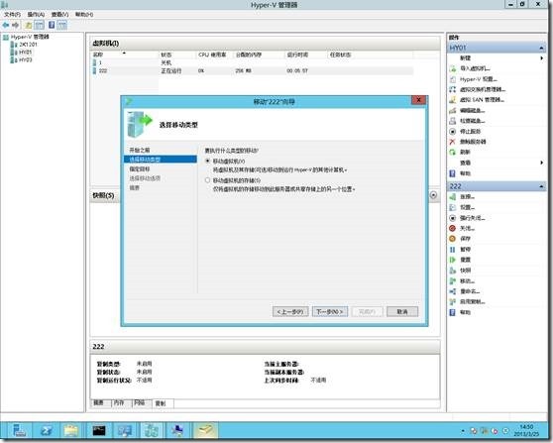Click Save (保存) for VM 222
Screen dimensions: 553x443
pyautogui.click(x=465, y=239)
